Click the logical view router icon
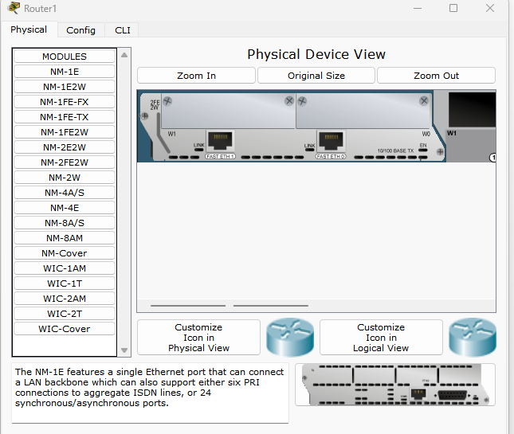The image size is (514, 434). click(x=473, y=337)
